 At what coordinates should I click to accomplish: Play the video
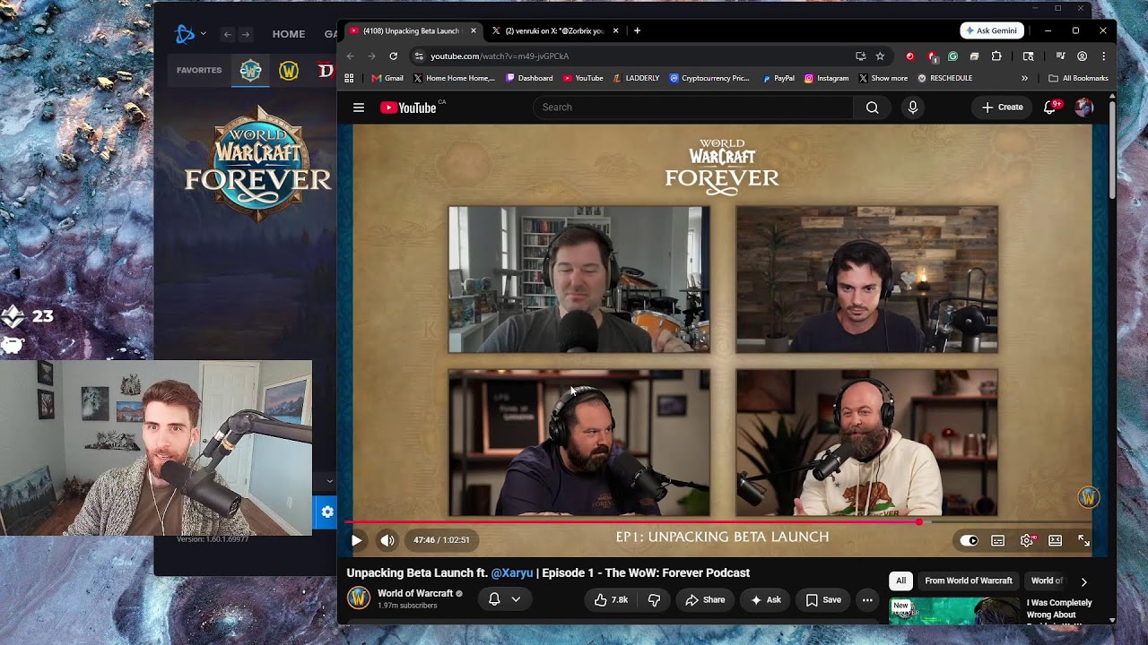point(356,540)
